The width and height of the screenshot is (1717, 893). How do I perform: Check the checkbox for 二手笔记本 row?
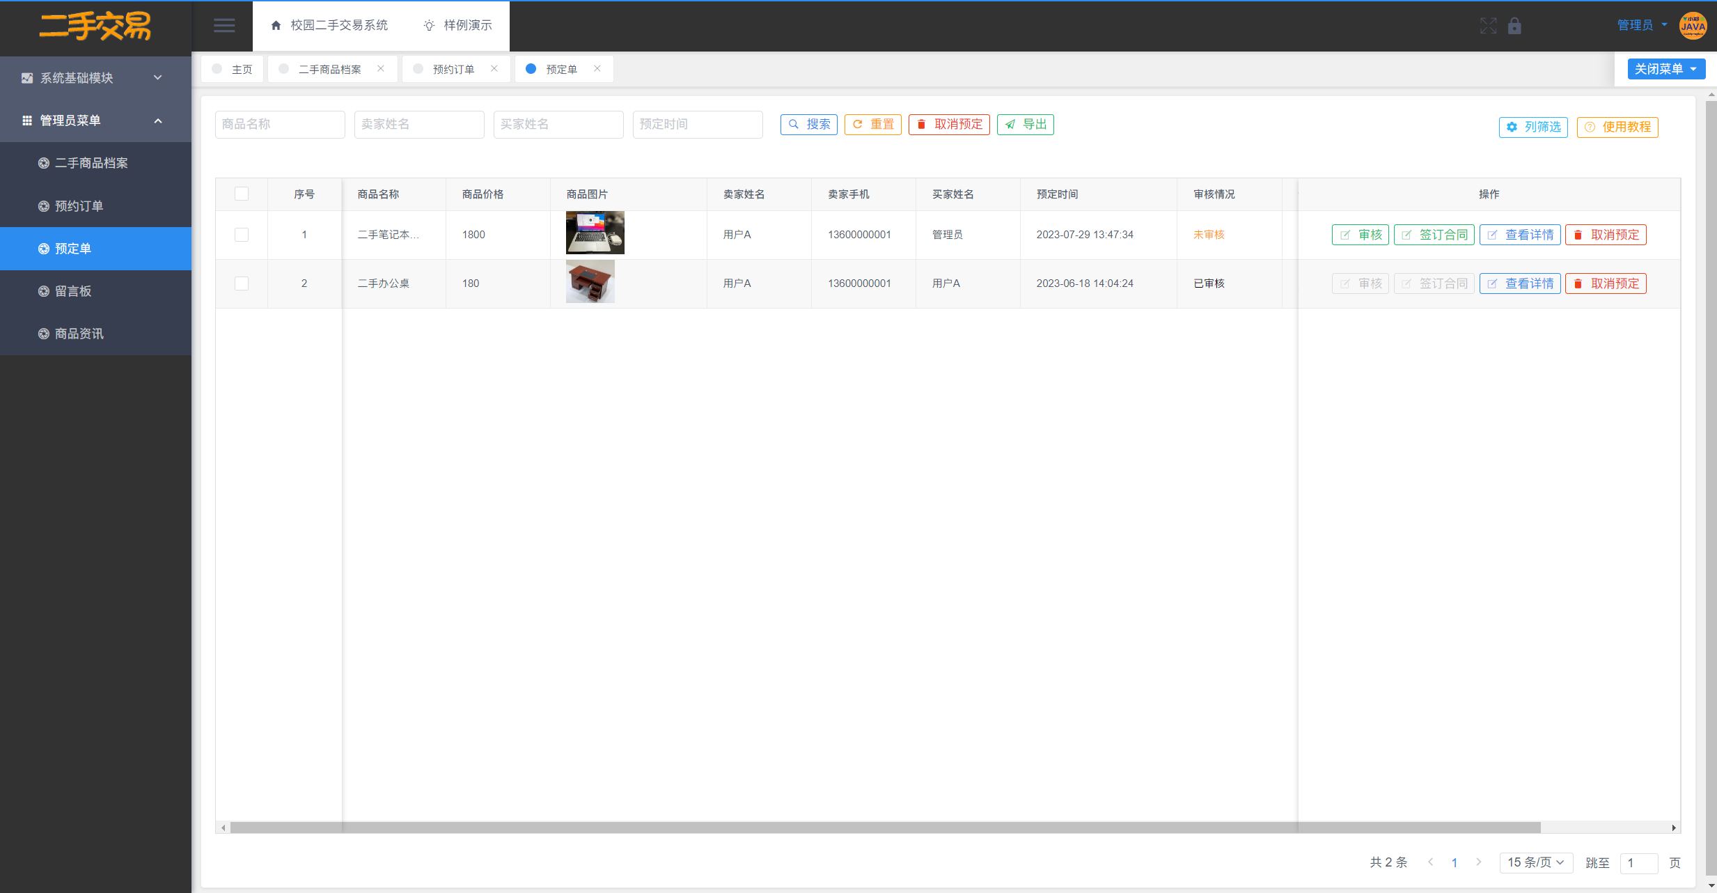pyautogui.click(x=242, y=235)
